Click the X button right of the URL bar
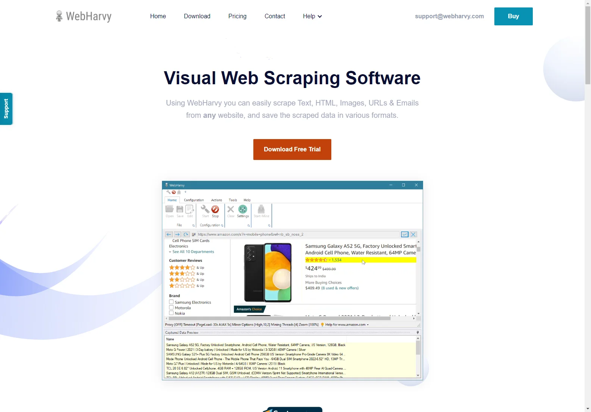Viewport: 591px width, 412px height. [413, 235]
